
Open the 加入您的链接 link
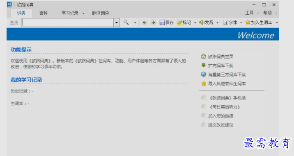click(x=220, y=116)
